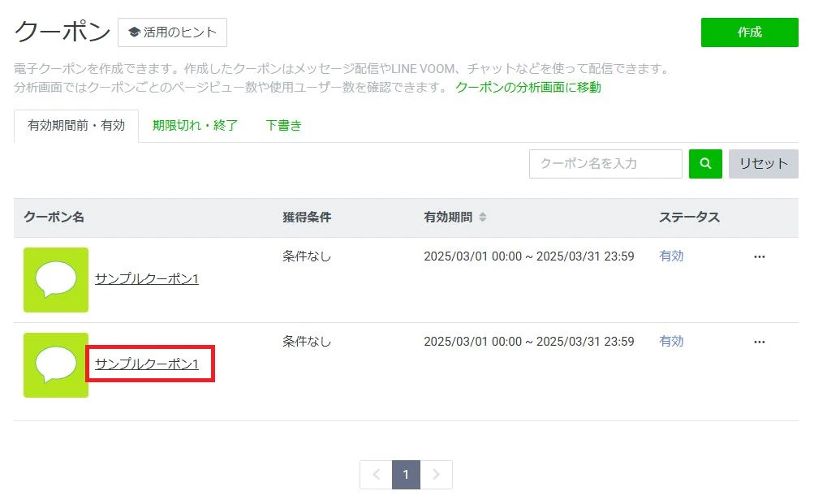827x504 pixels.
Task: Click the validity dates in first row
Action: coord(529,256)
